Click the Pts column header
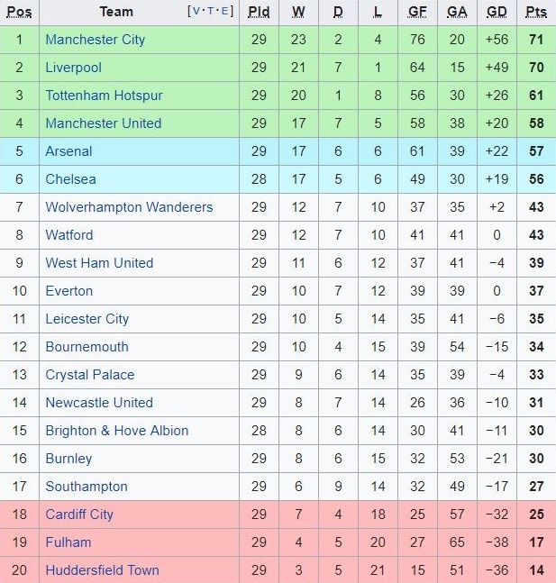The width and height of the screenshot is (556, 583). tap(536, 12)
